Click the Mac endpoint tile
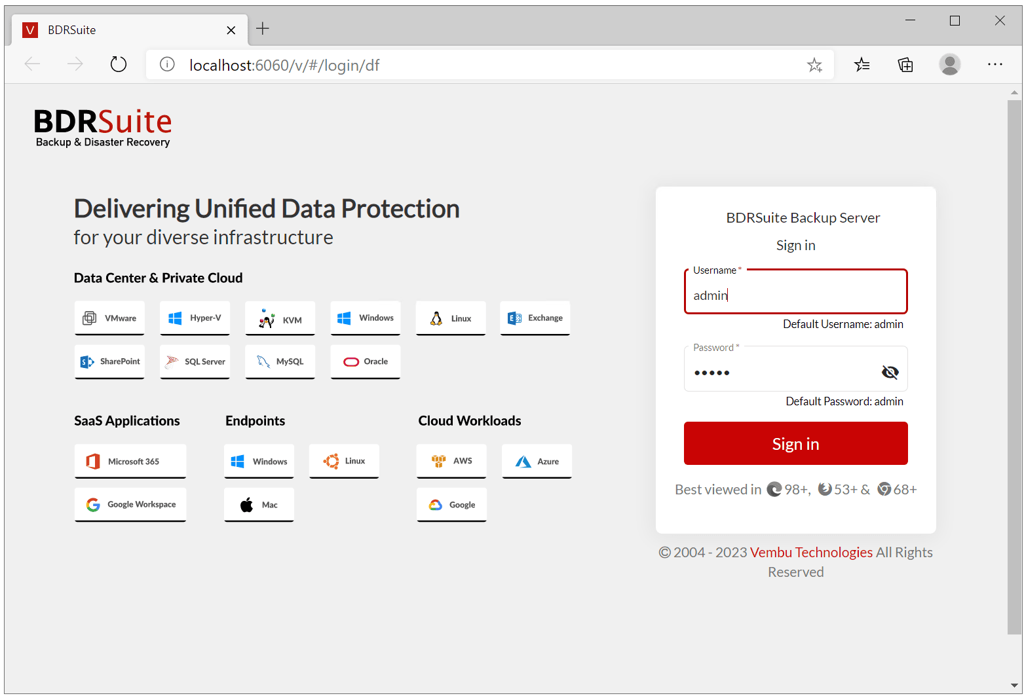The width and height of the screenshot is (1024, 698). pos(259,504)
